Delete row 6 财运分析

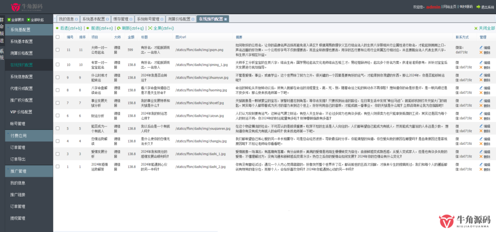(484, 118)
